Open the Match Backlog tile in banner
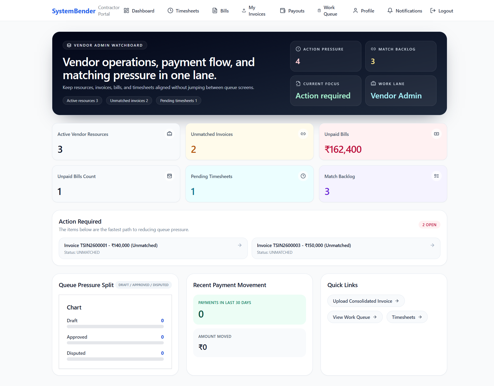 (x=401, y=56)
